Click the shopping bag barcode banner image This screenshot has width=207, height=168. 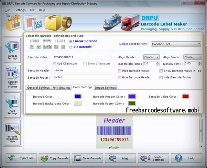coord(14,22)
